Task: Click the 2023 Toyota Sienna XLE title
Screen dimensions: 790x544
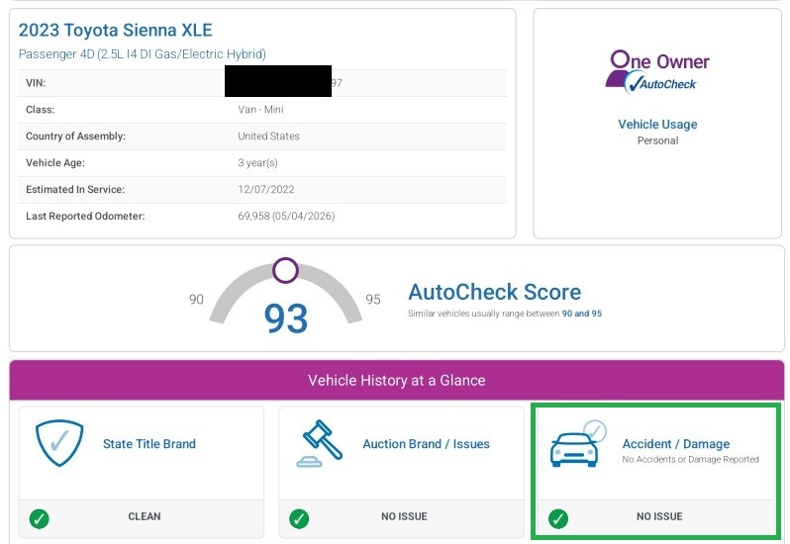Action: click(x=116, y=31)
